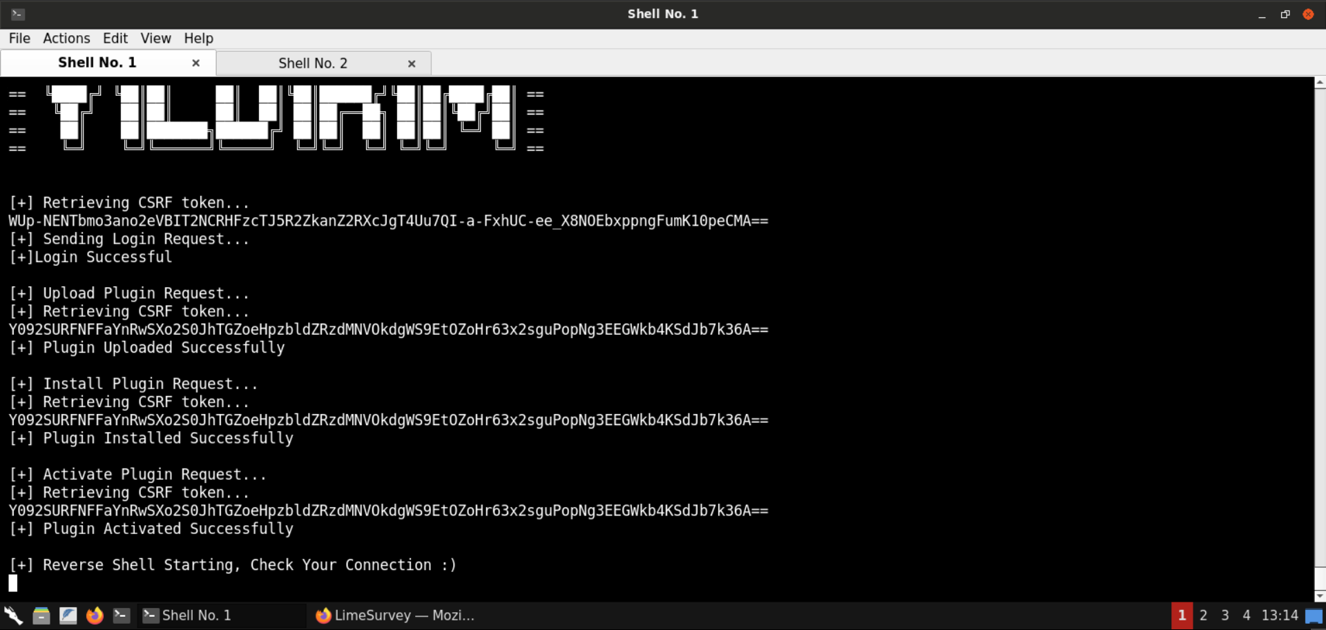Click the scrollbar up arrow
1326x630 pixels.
[1320, 83]
